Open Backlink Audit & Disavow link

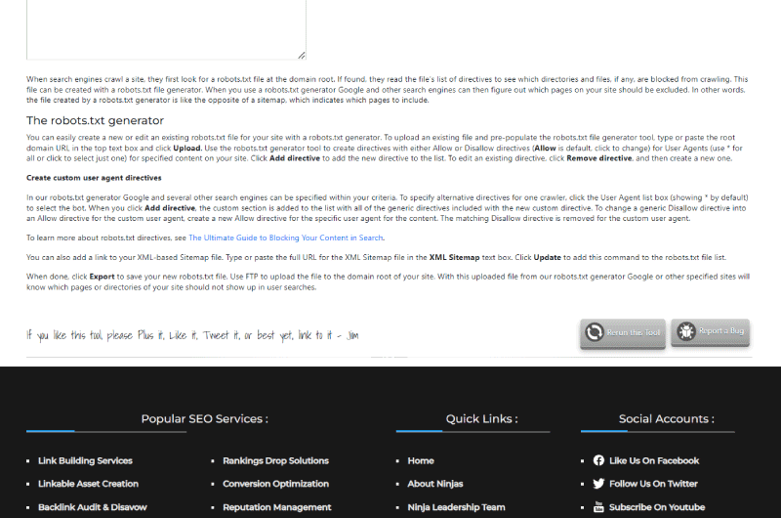coord(93,507)
